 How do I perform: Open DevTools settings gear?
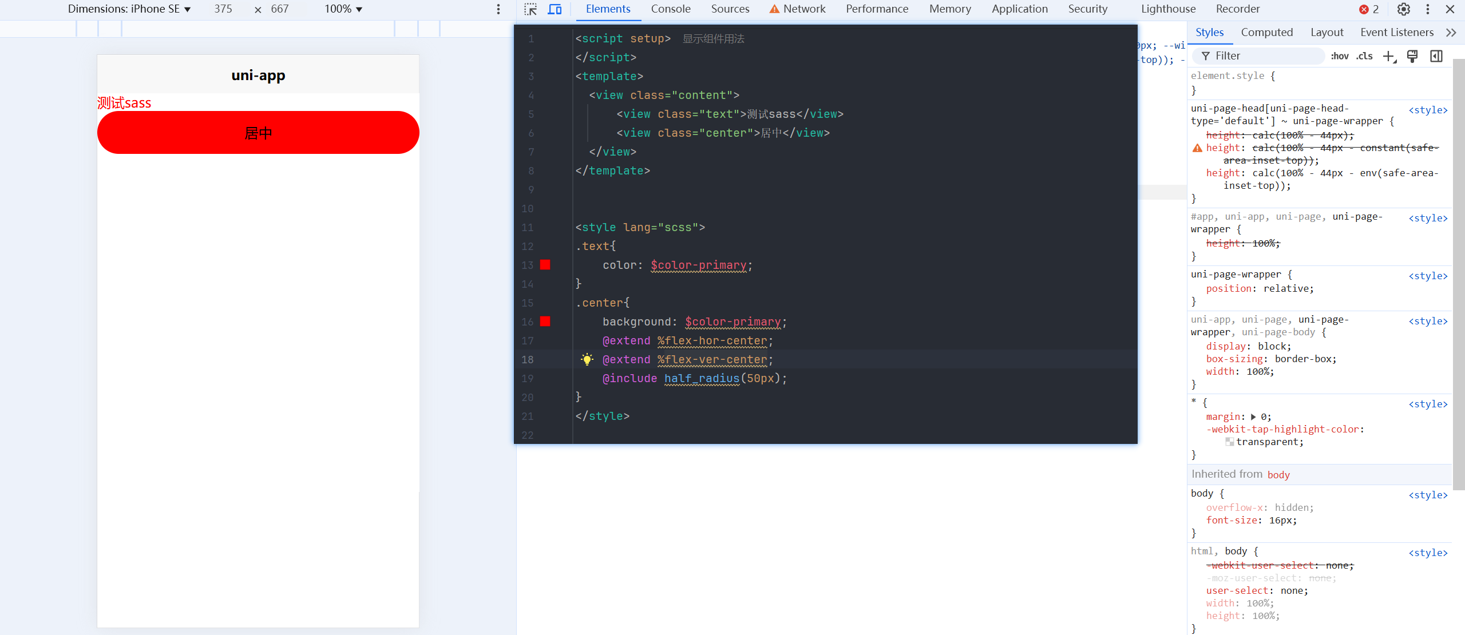click(x=1403, y=9)
